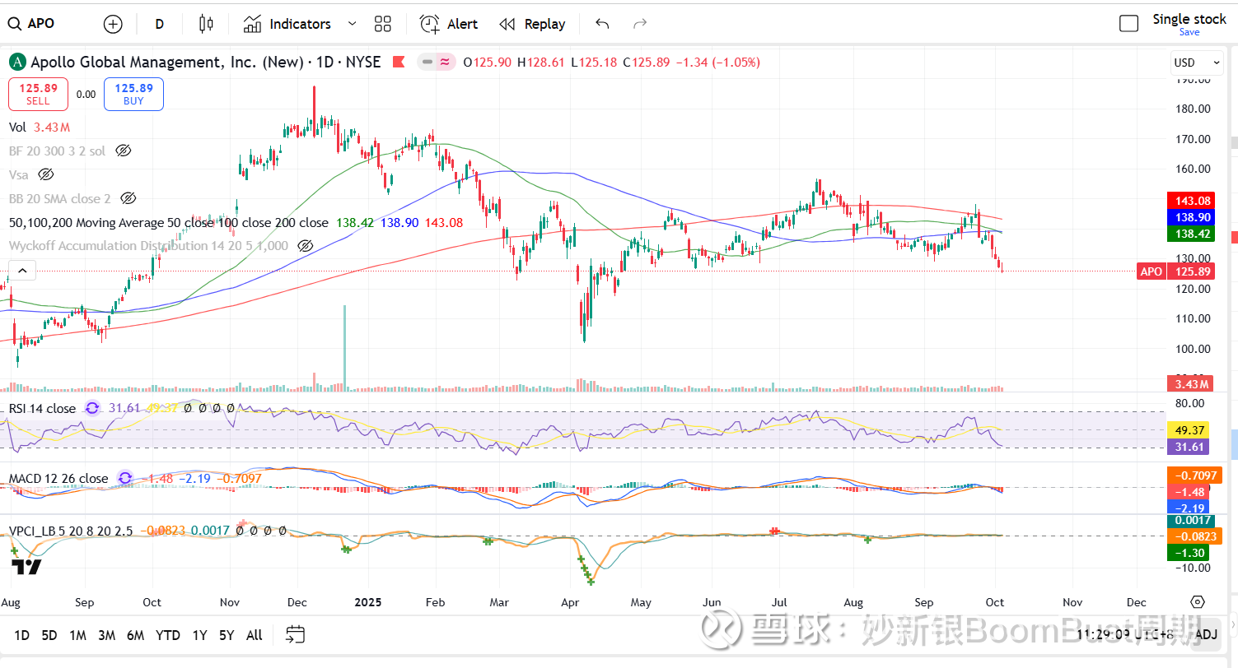1238x668 pixels.
Task: Switch to the 6M time range
Action: click(x=136, y=635)
